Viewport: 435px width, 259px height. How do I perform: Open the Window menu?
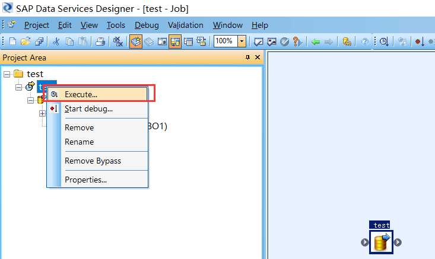[x=228, y=25]
